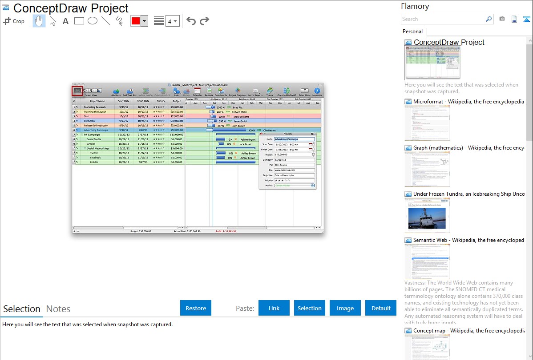The image size is (533, 360).
Task: Pick the rectangle shape tool
Action: [79, 21]
